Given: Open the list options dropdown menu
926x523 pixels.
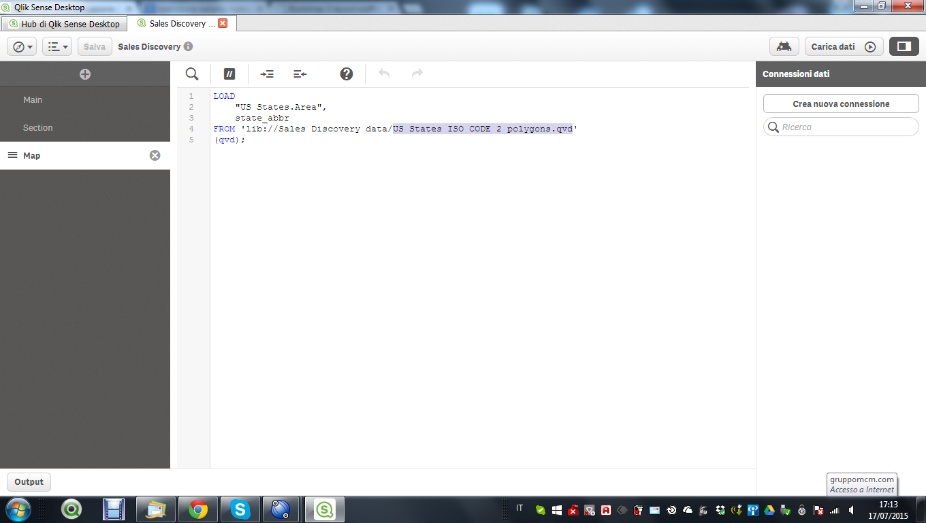Looking at the screenshot, I should click(x=57, y=47).
